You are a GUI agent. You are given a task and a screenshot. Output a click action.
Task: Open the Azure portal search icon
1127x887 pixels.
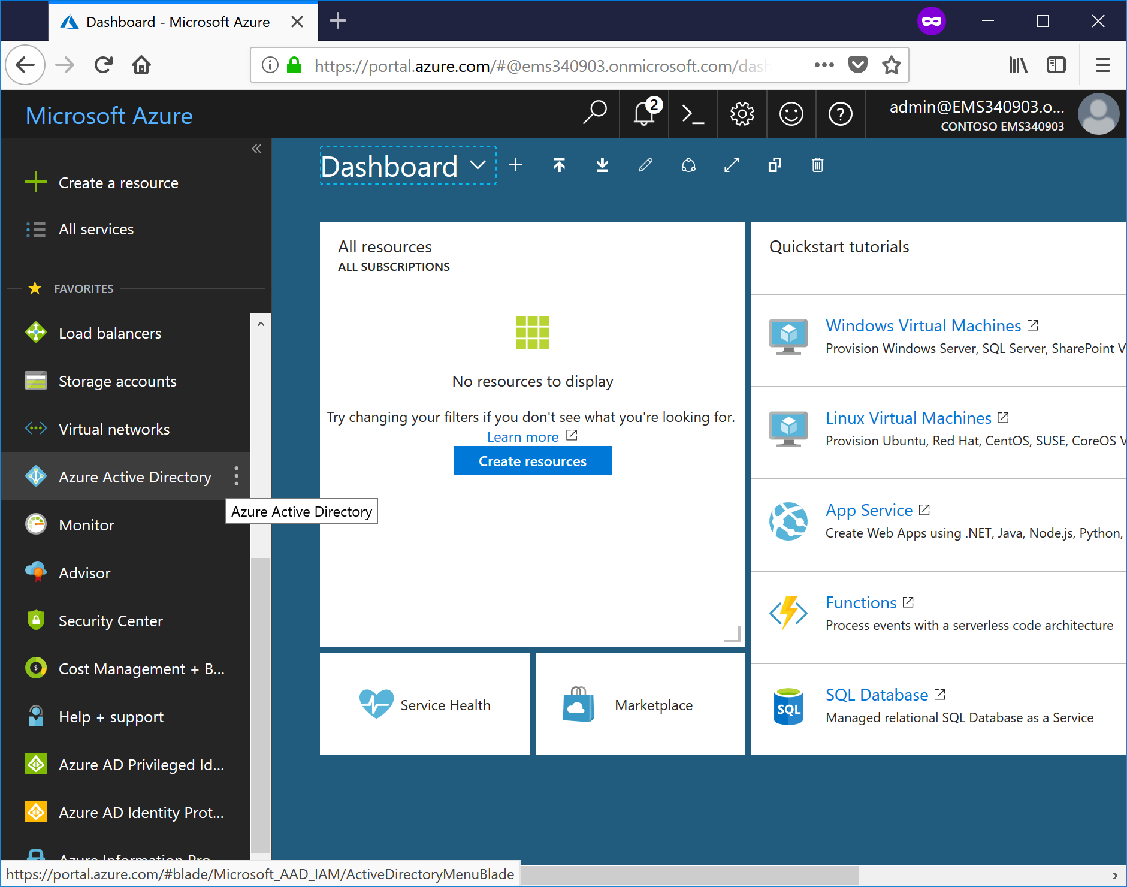click(595, 113)
